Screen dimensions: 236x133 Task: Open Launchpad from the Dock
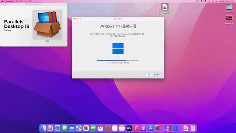click(50, 128)
